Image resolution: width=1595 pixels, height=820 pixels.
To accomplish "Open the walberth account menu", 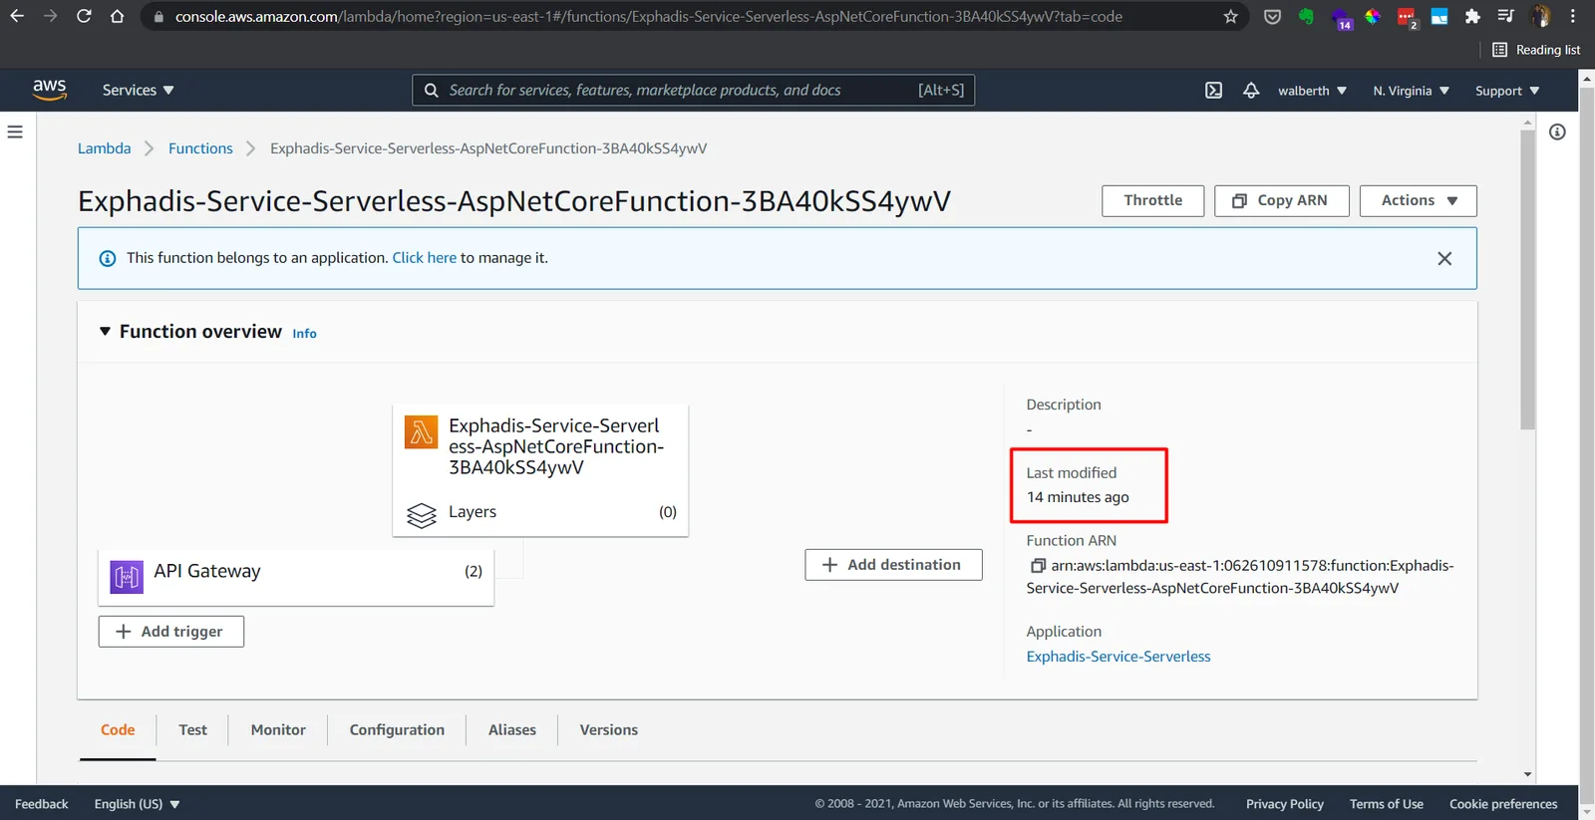I will (1312, 91).
